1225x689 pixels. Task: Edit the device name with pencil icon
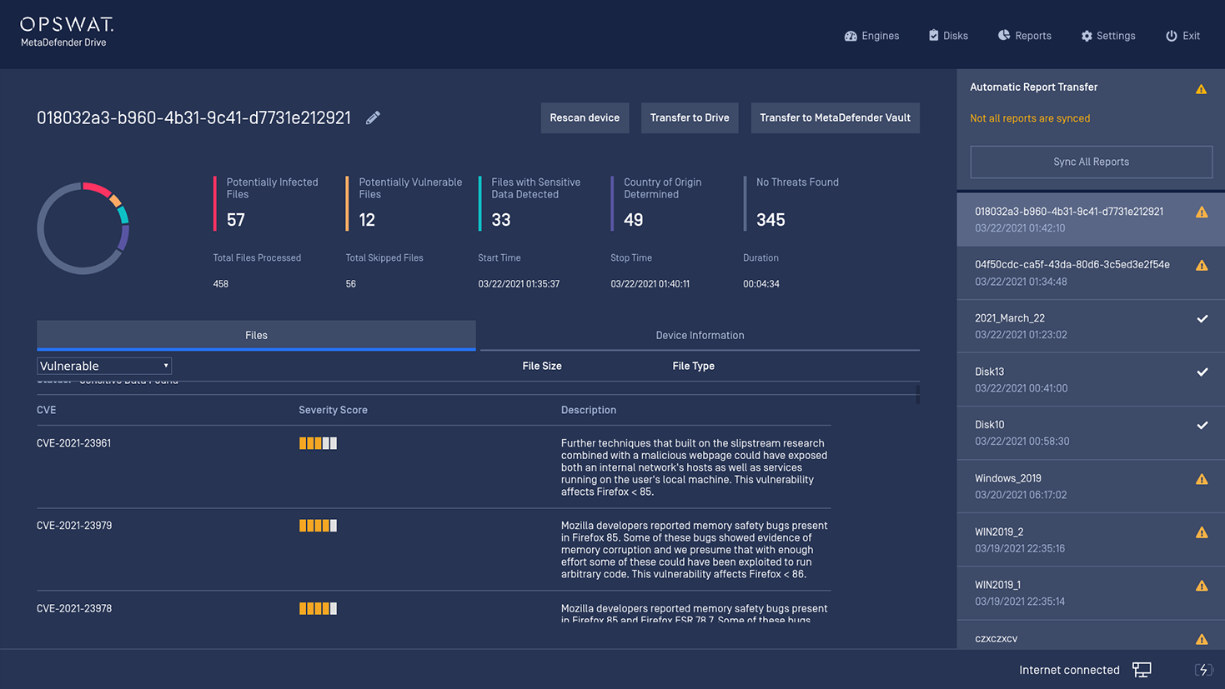(373, 118)
